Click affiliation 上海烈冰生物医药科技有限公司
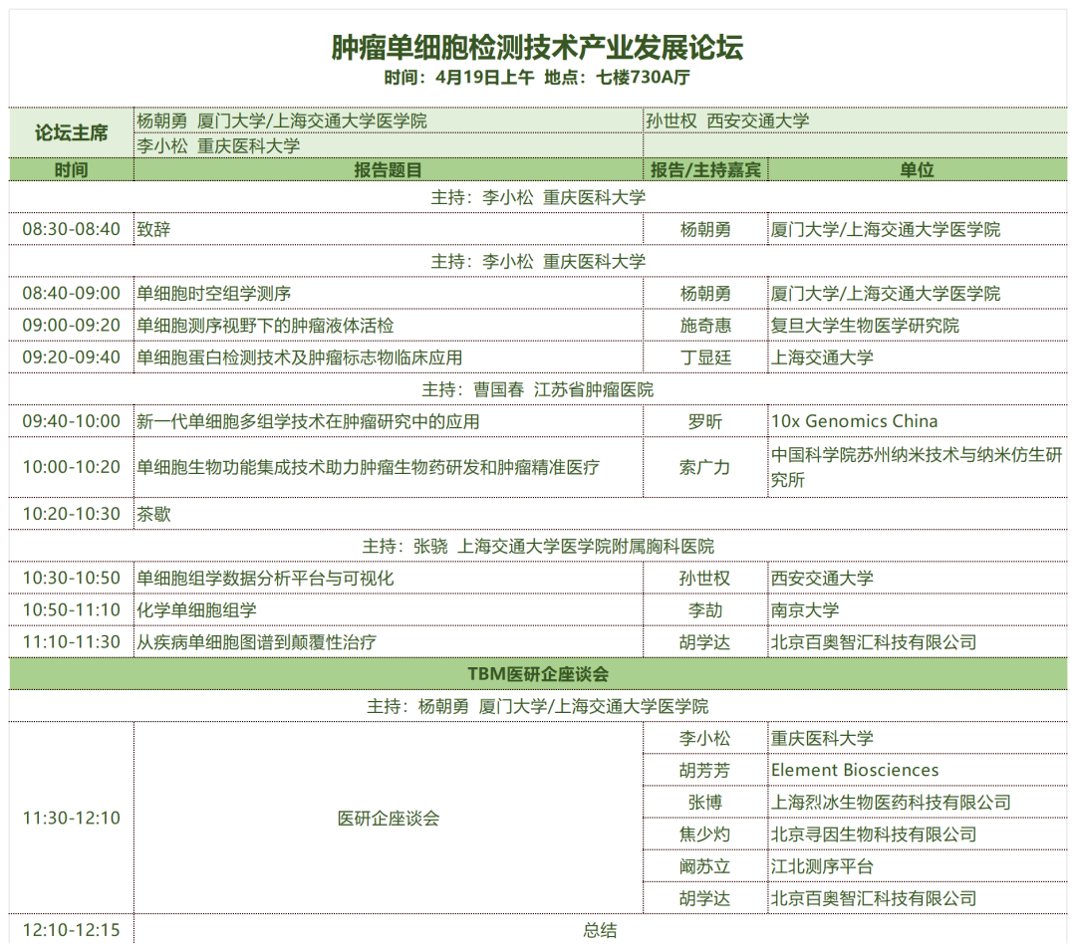 click(x=891, y=803)
